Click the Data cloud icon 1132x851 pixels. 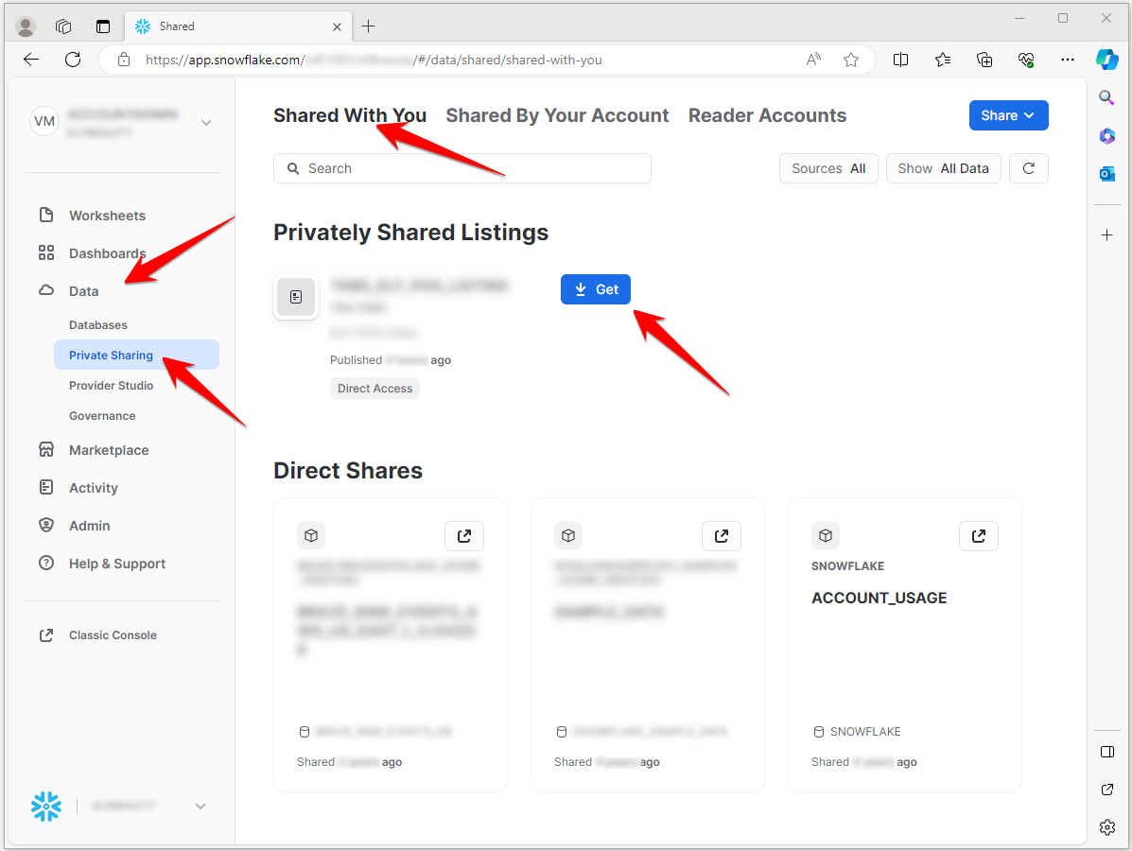[44, 290]
